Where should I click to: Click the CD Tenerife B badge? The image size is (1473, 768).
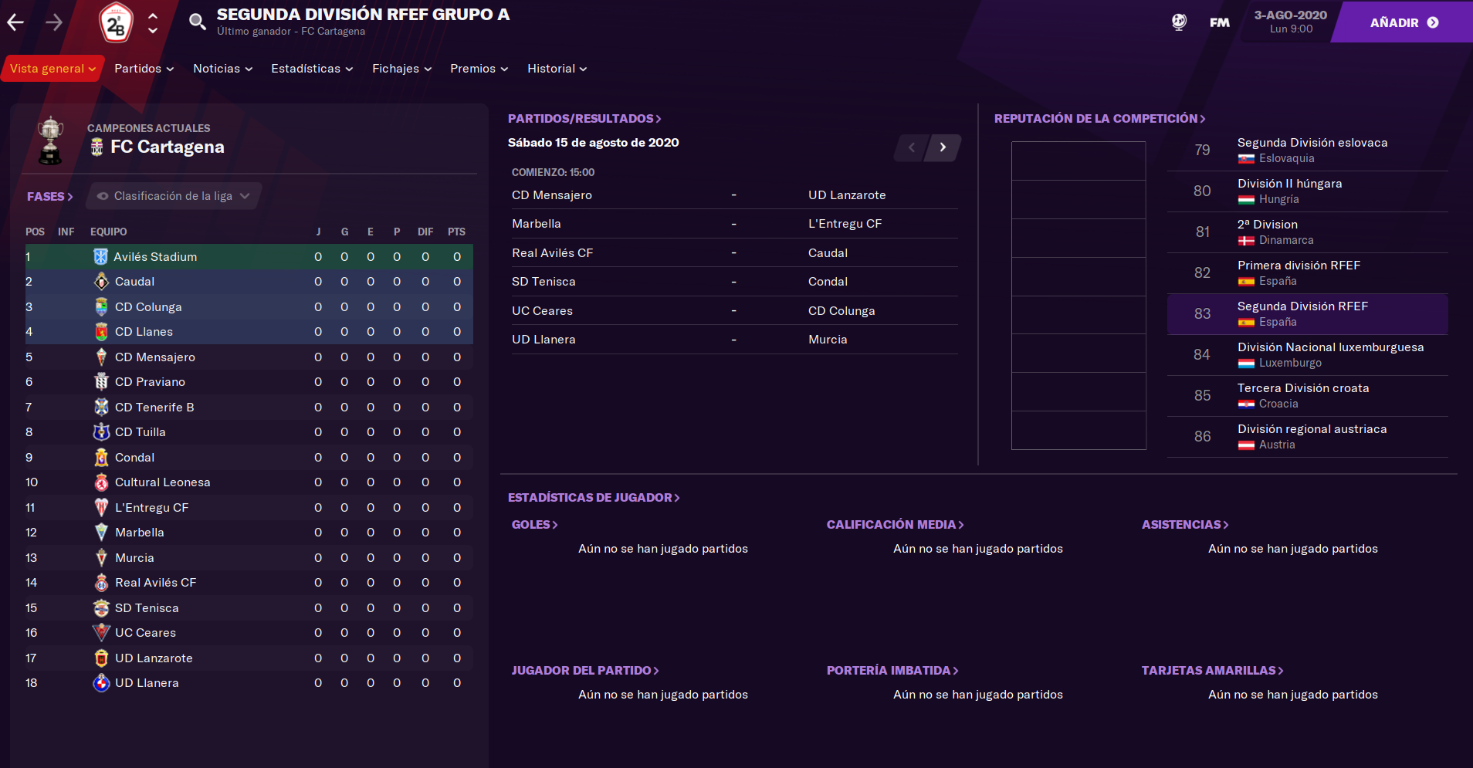(x=101, y=408)
